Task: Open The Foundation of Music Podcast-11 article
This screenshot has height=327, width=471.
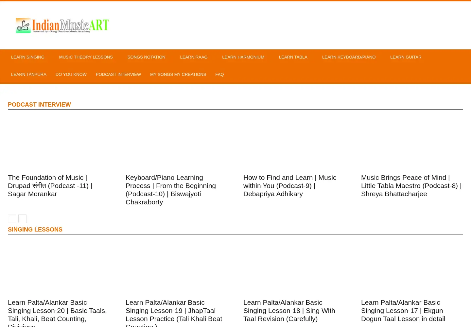Action: click(50, 186)
